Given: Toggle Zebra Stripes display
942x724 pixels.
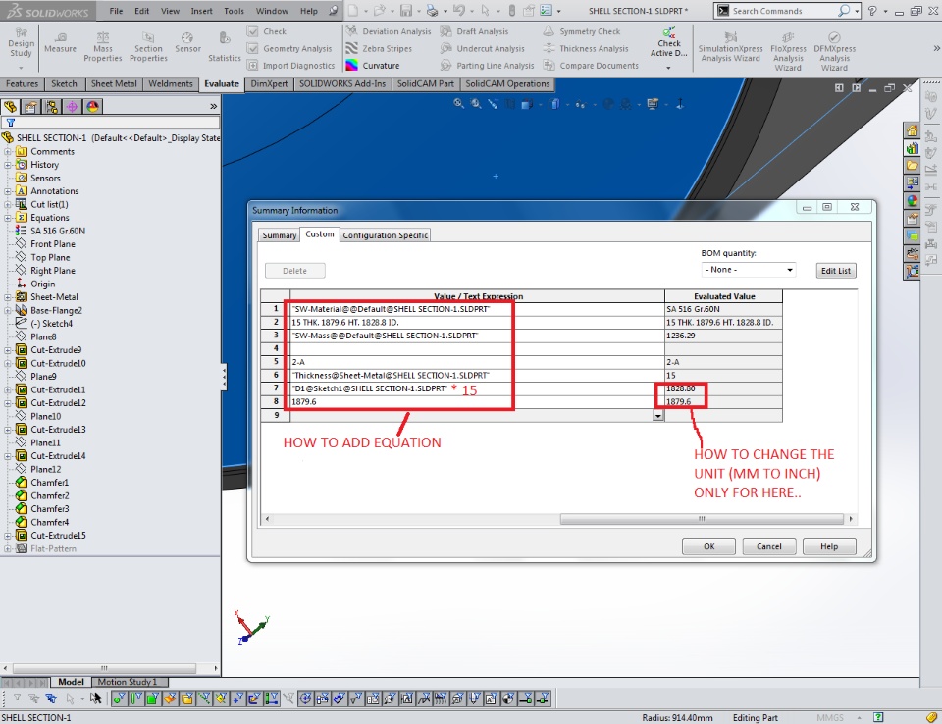Looking at the screenshot, I should click(379, 49).
